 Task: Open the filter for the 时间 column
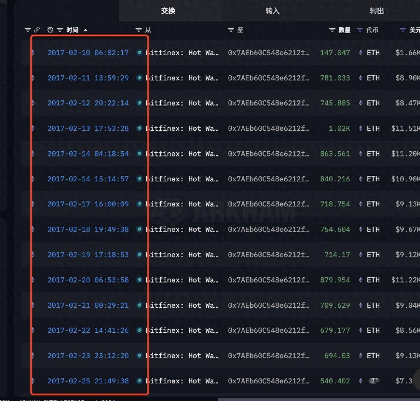(x=60, y=30)
